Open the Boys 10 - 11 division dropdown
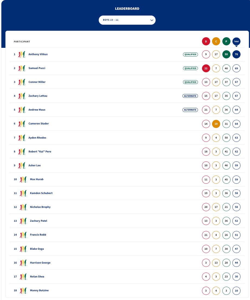Image resolution: width=250 pixels, height=300 pixels. 127,20
